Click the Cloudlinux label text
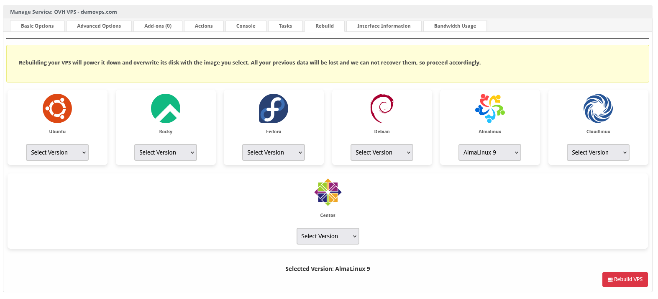658x299 pixels. (598, 131)
